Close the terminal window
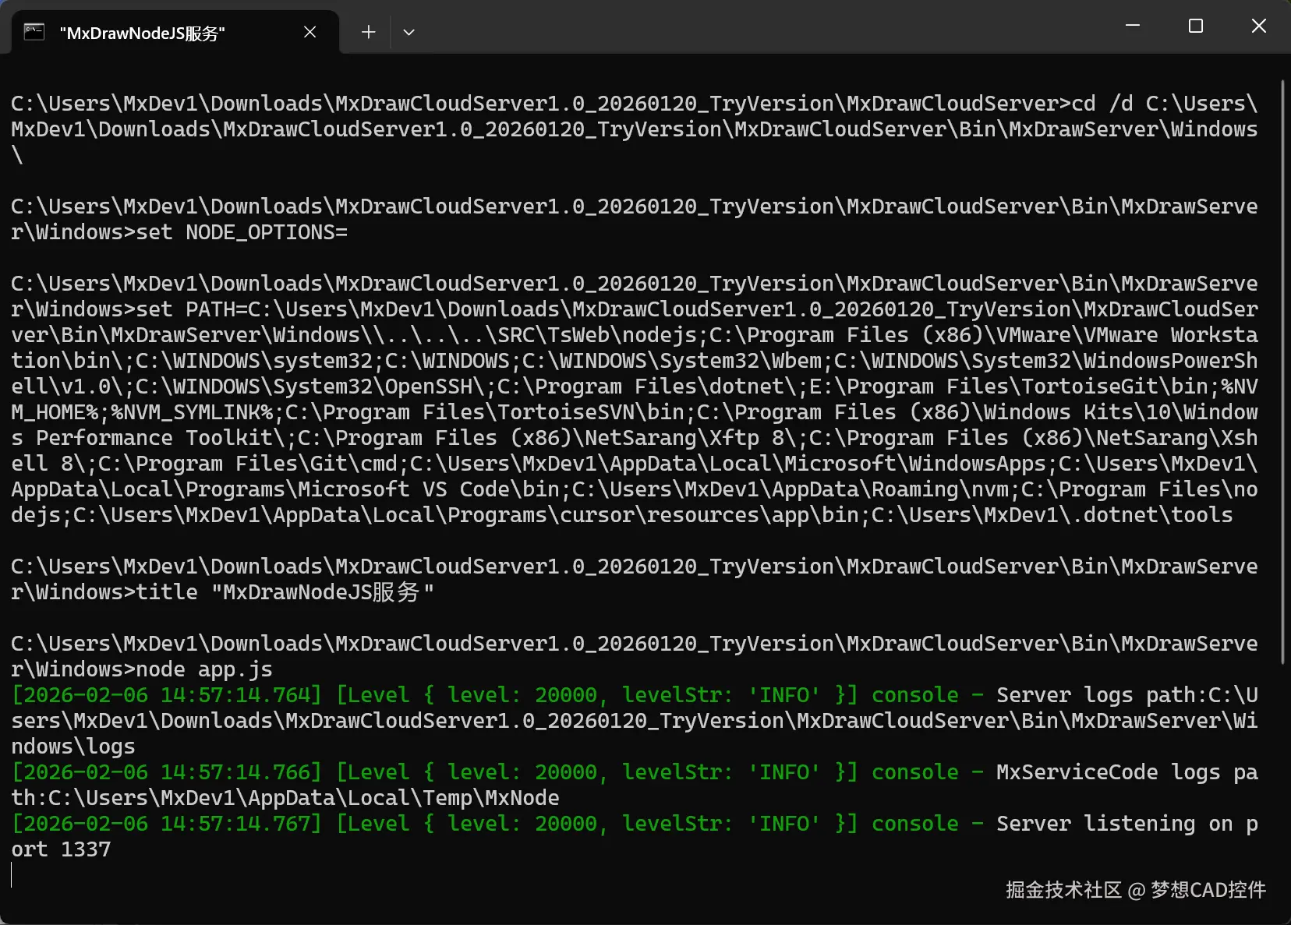The width and height of the screenshot is (1291, 925). point(1258,26)
